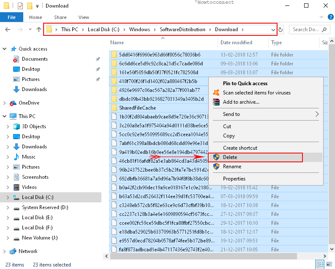This screenshot has height=269, width=335.
Task: Click the Forward navigation arrow
Action: pyautogui.click(x=20, y=30)
